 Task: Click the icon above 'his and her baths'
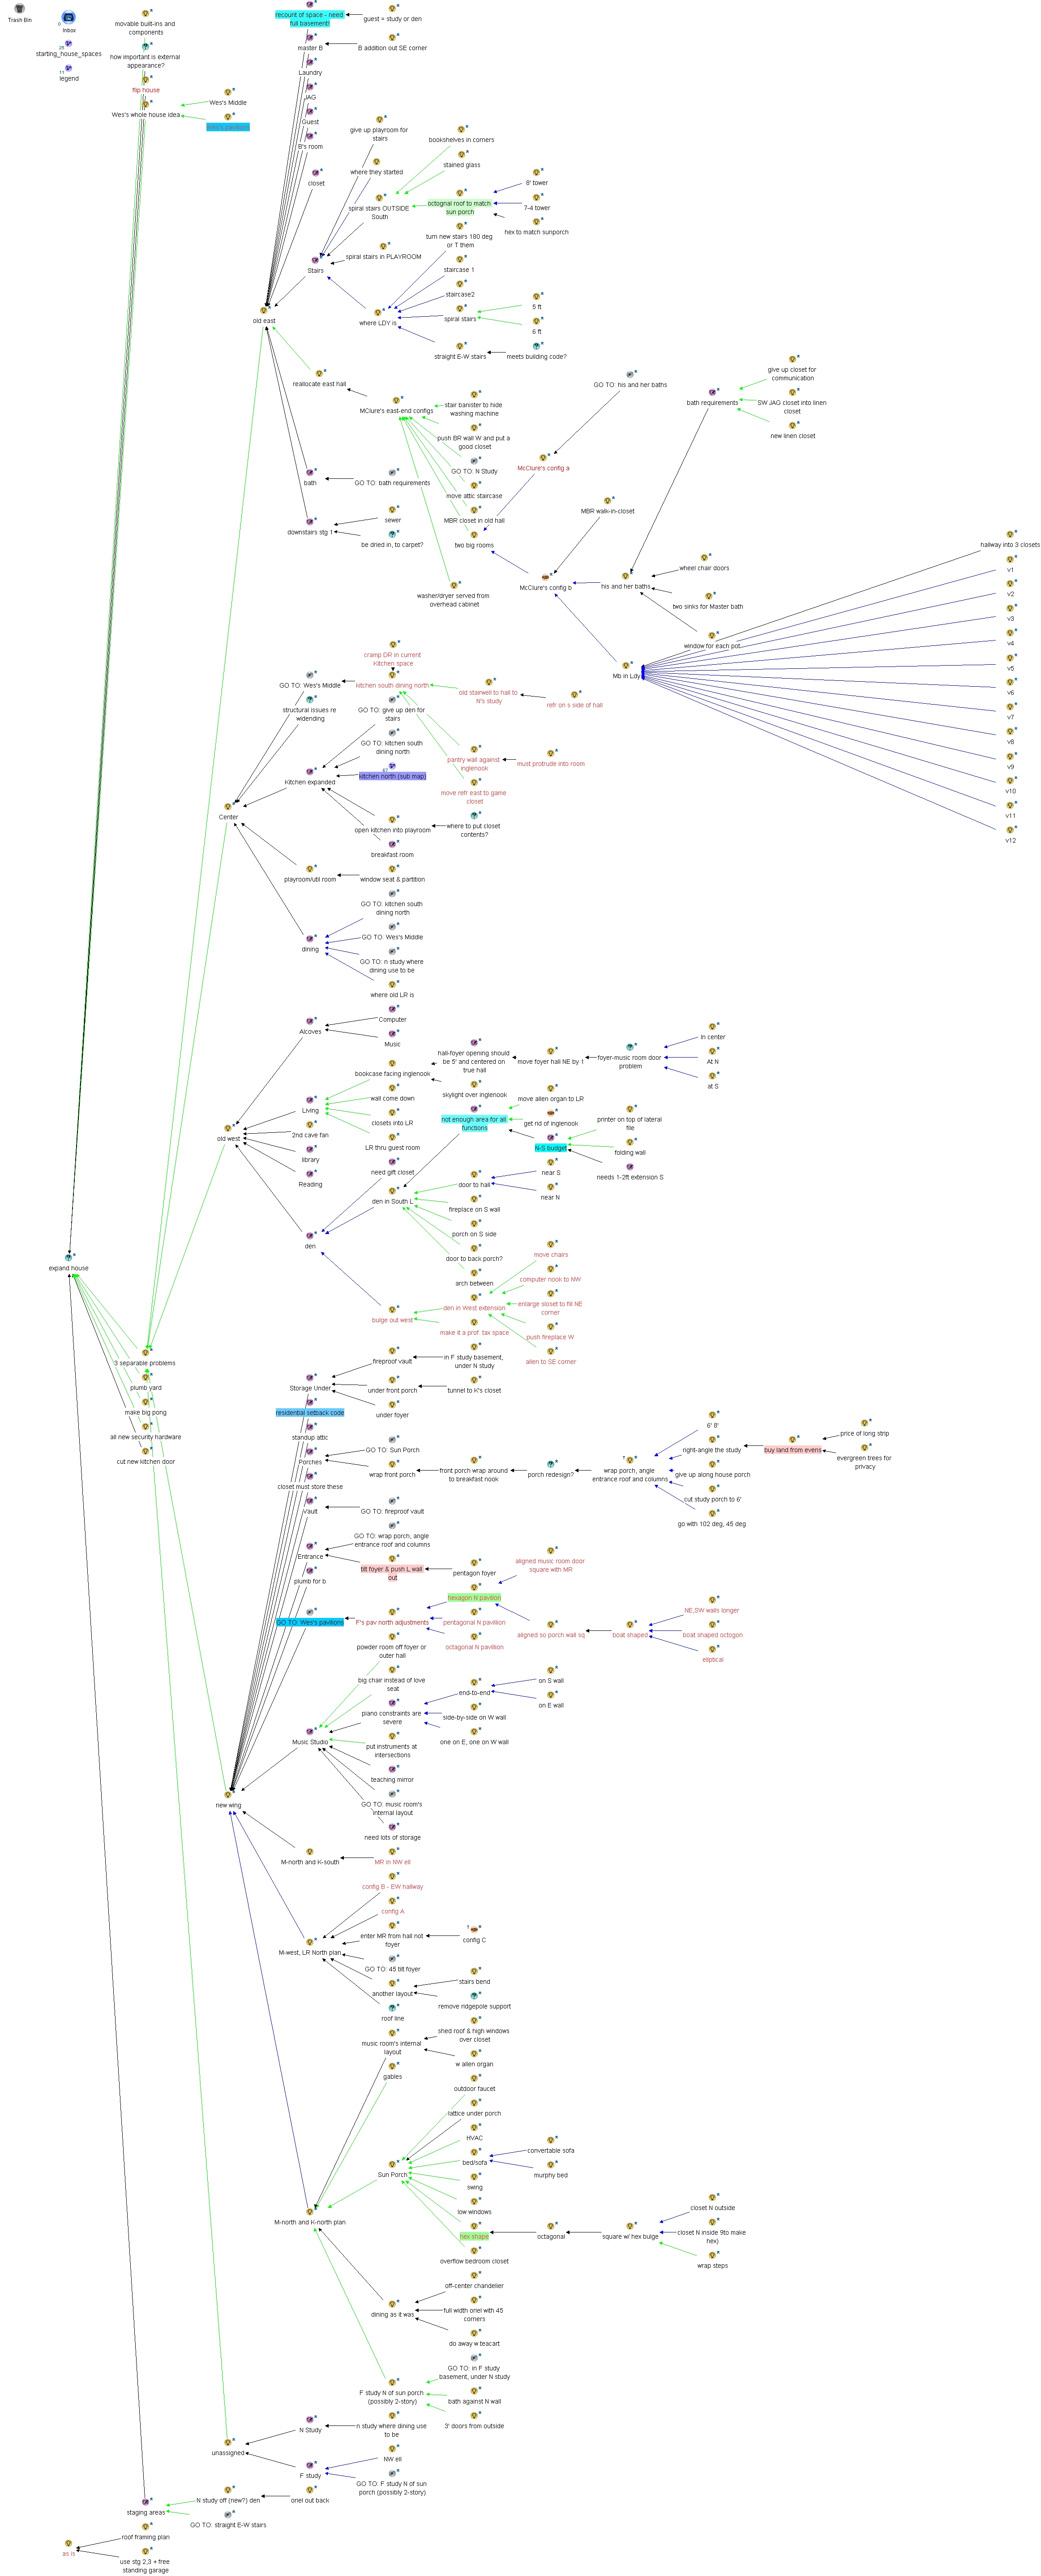coord(625,576)
